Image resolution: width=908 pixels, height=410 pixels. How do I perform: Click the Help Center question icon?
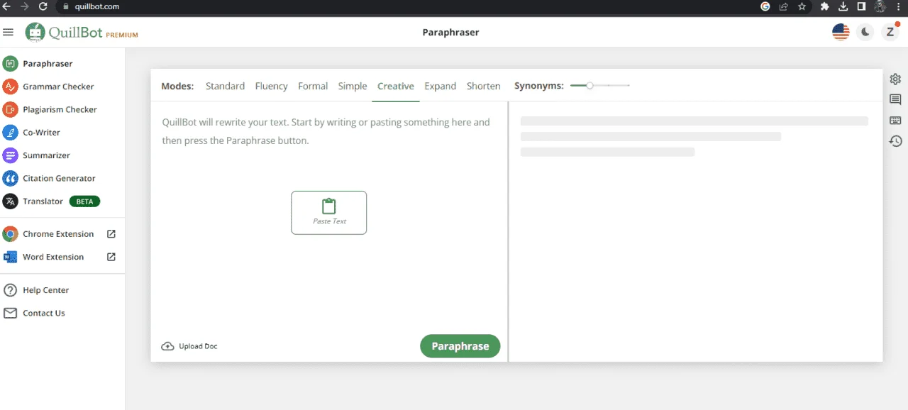click(10, 290)
